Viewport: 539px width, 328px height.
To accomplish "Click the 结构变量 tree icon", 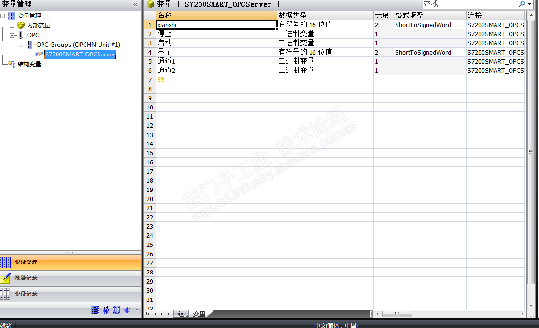I will click(x=11, y=64).
